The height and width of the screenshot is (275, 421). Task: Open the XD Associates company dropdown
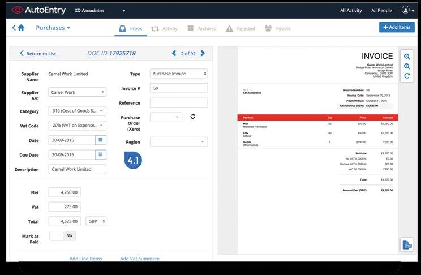pos(100,11)
